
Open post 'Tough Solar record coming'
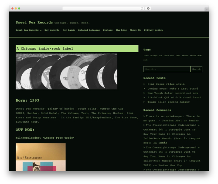pos(169,102)
